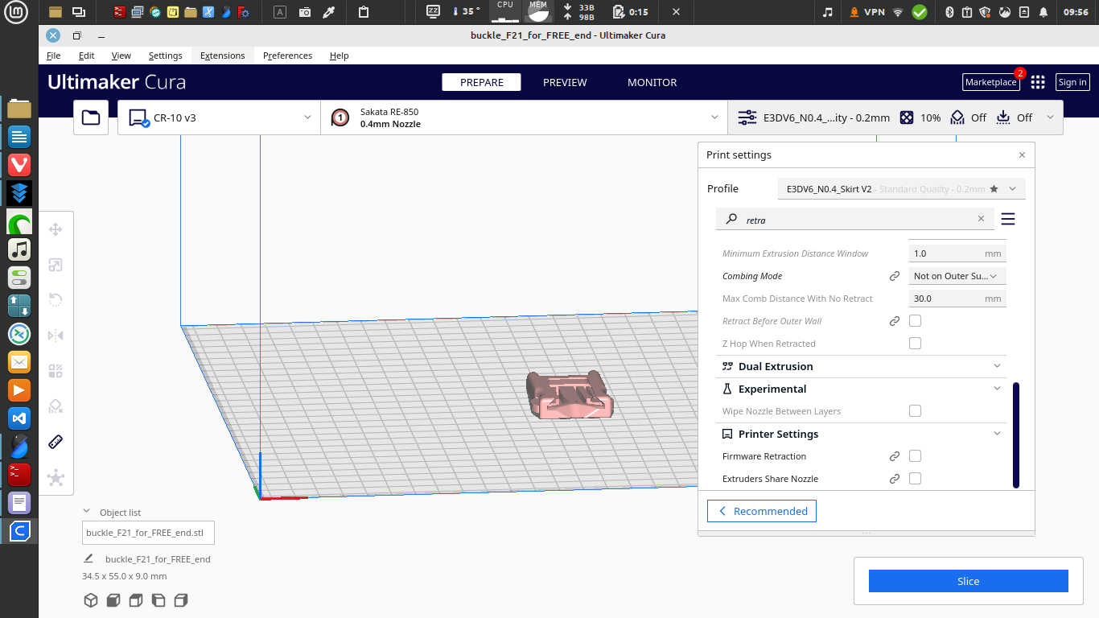This screenshot has height=618, width=1099.
Task: Expand the Printer Settings section
Action: coord(861,434)
